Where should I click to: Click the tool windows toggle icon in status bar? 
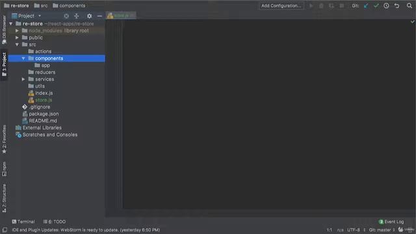[x=5, y=229]
